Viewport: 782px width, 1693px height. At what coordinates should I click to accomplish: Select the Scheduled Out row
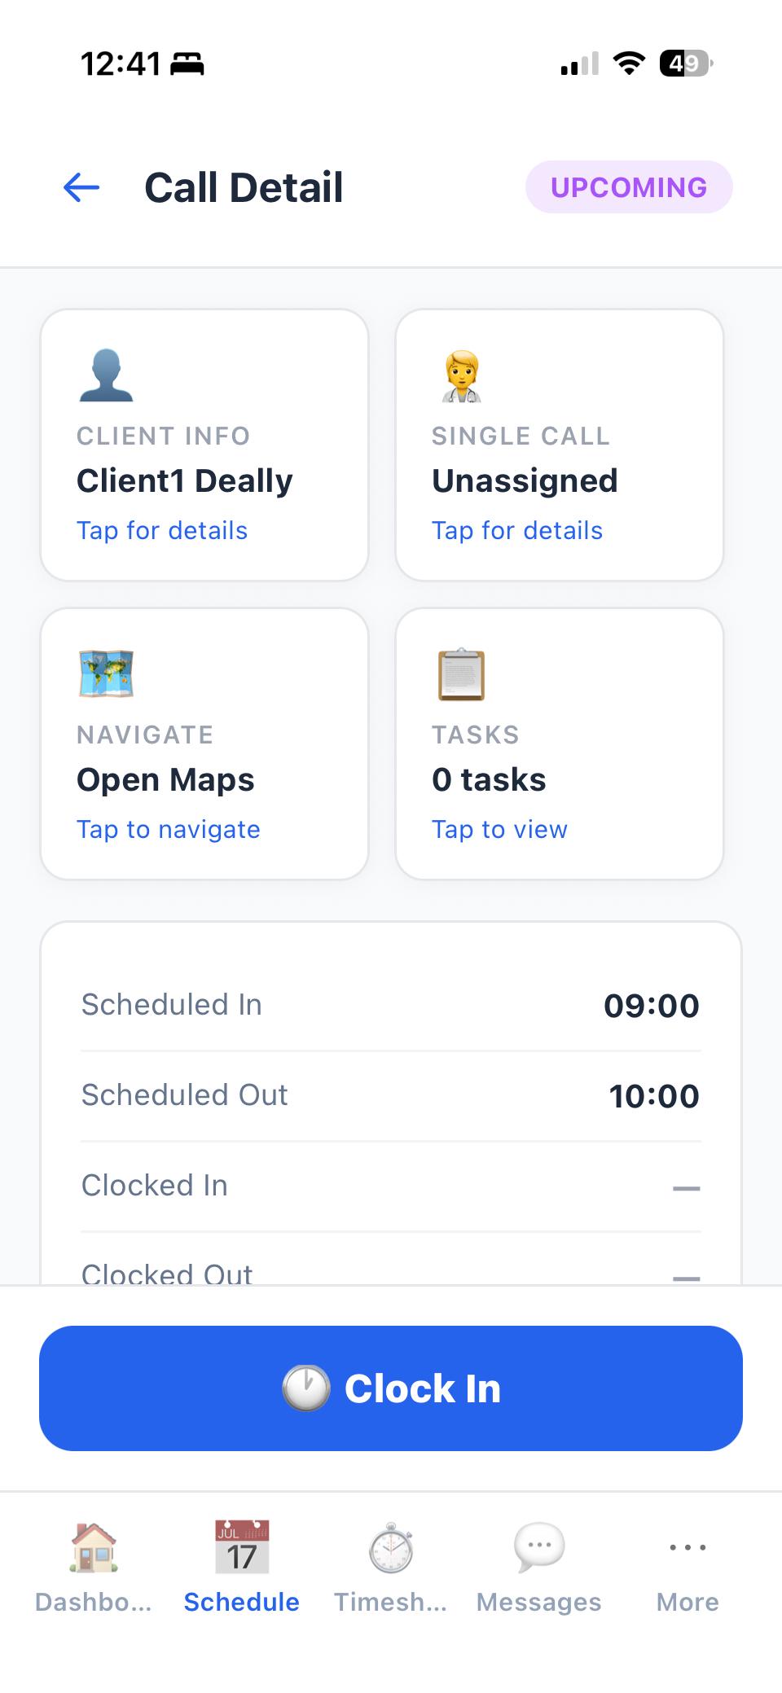pyautogui.click(x=391, y=1096)
